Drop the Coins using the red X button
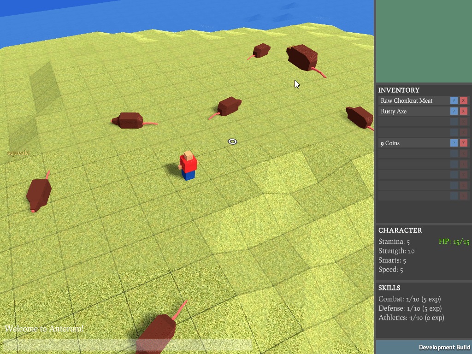 pos(464,143)
